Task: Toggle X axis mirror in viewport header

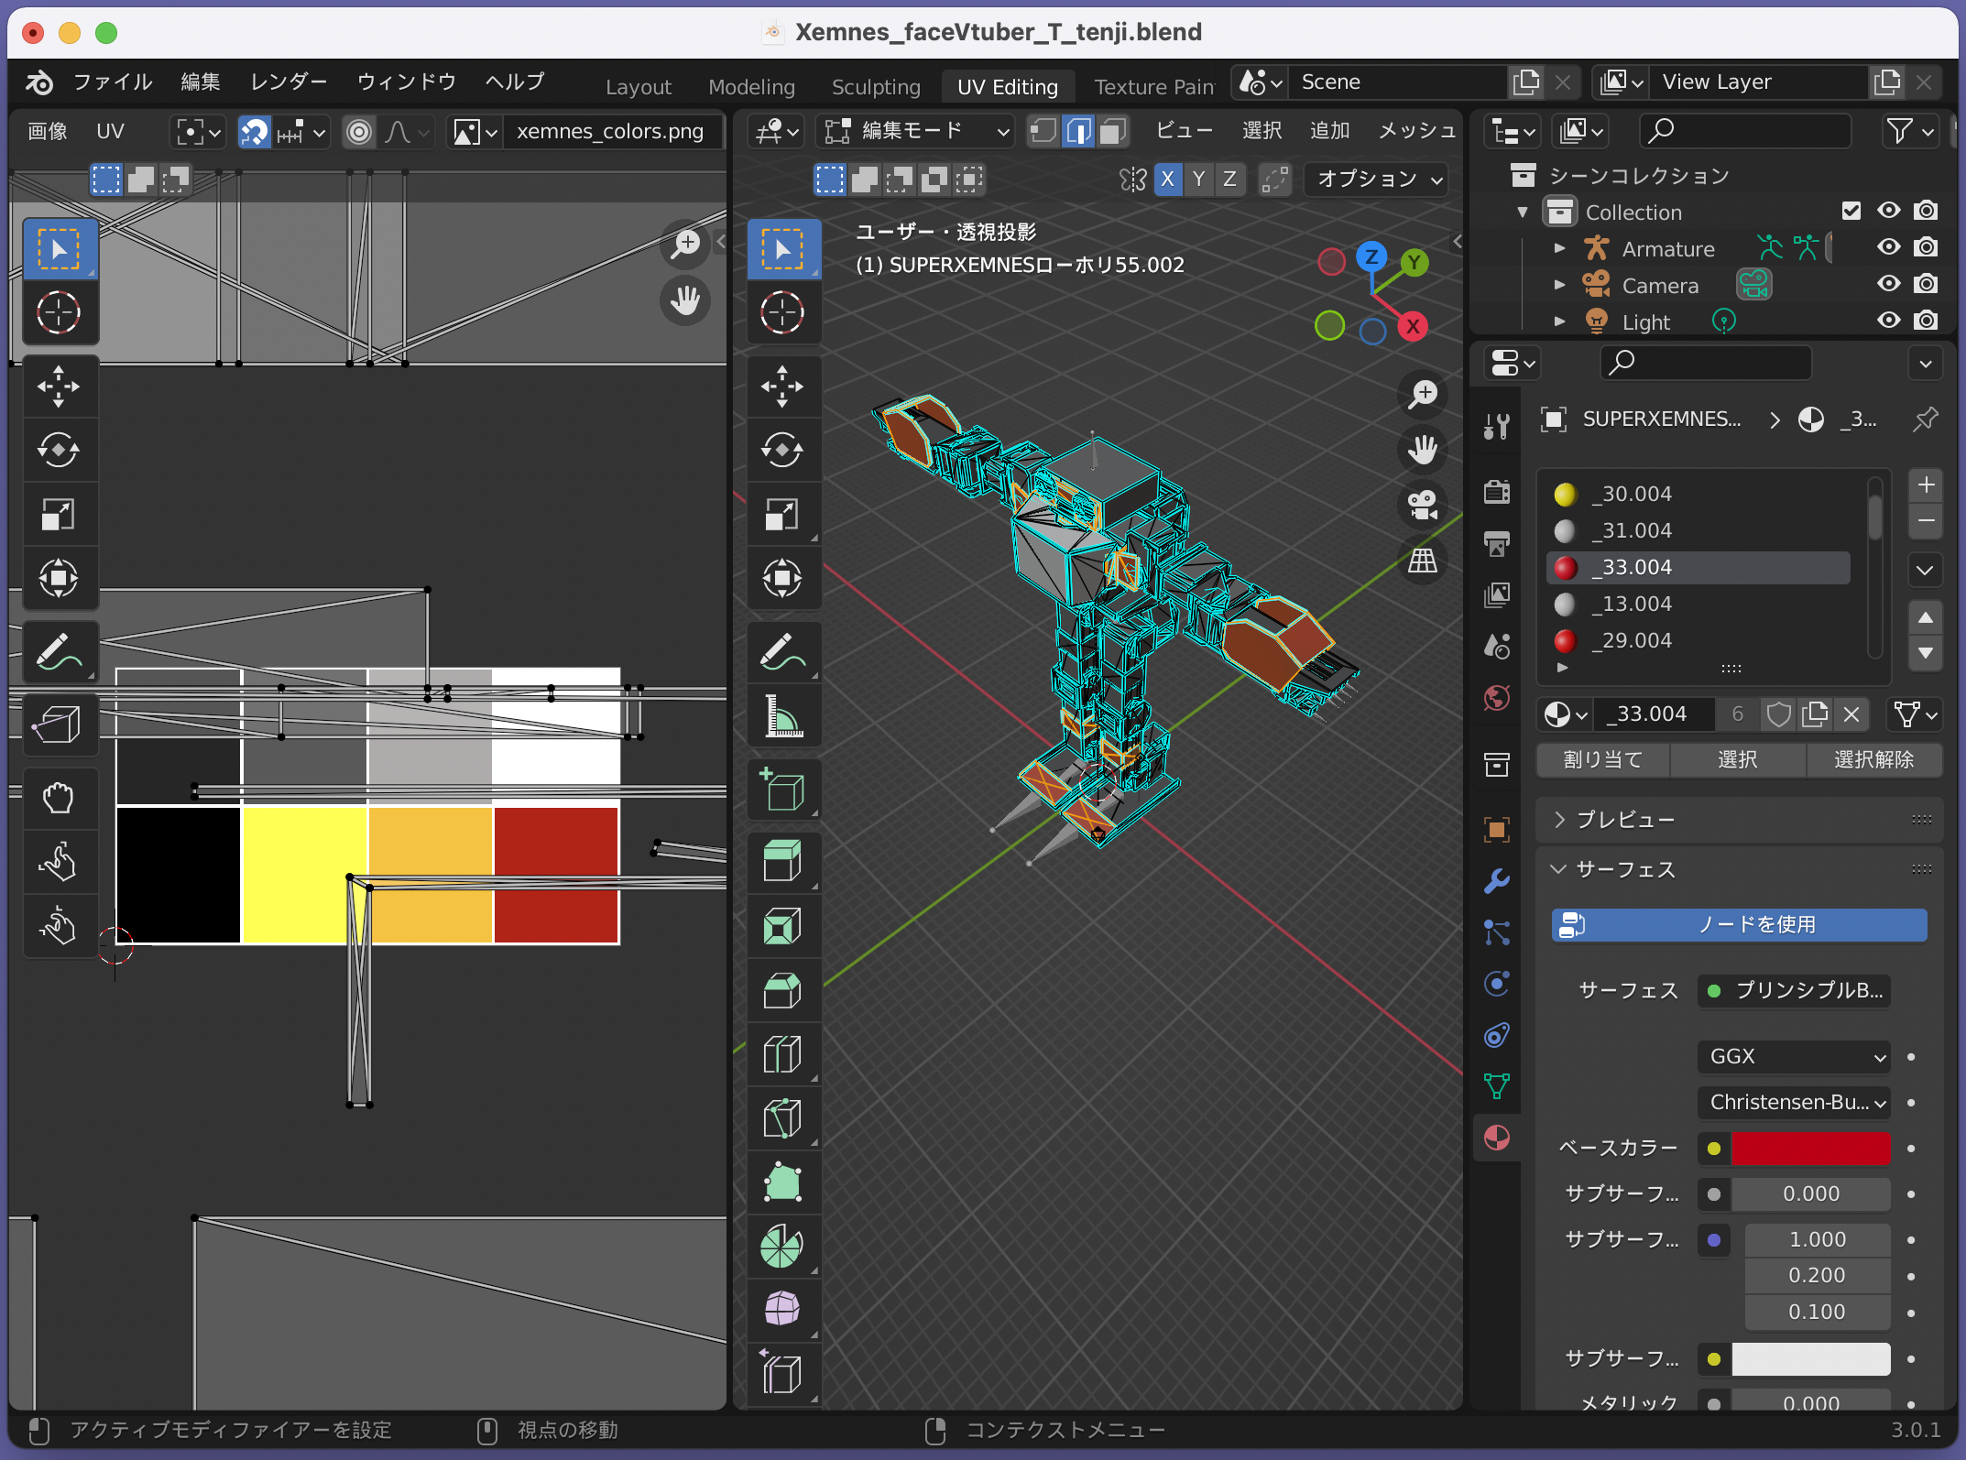Action: pyautogui.click(x=1167, y=179)
